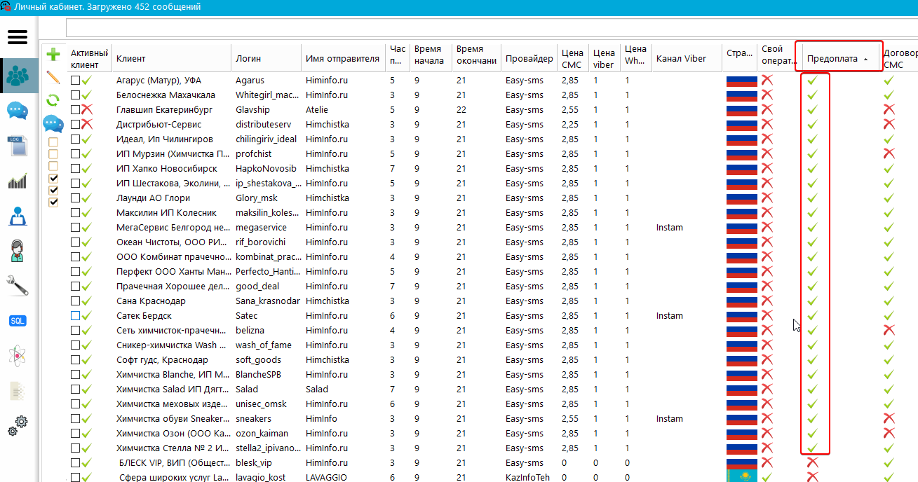The image size is (918, 482).
Task: Click the pencil edit icon
Action: (53, 77)
